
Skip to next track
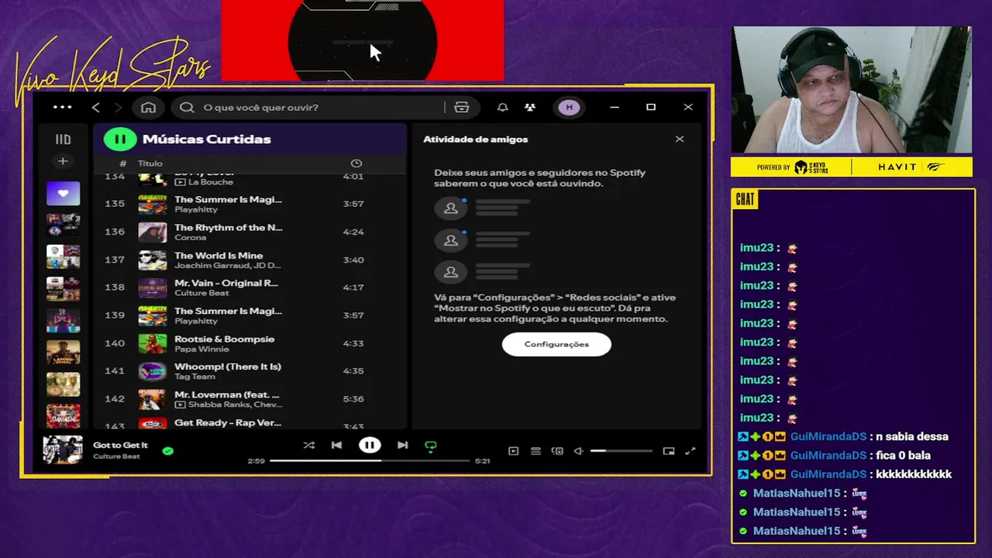click(x=402, y=445)
